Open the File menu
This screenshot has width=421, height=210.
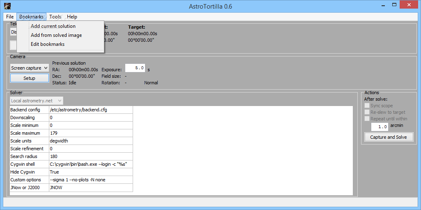tap(10, 17)
